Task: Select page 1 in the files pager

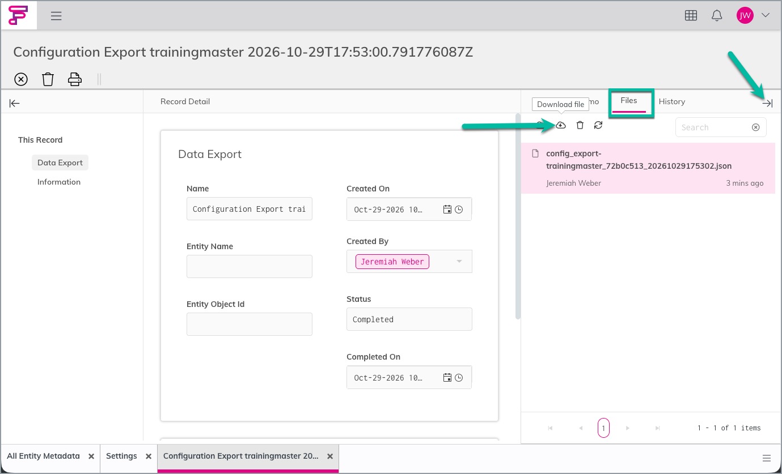Action: click(603, 428)
